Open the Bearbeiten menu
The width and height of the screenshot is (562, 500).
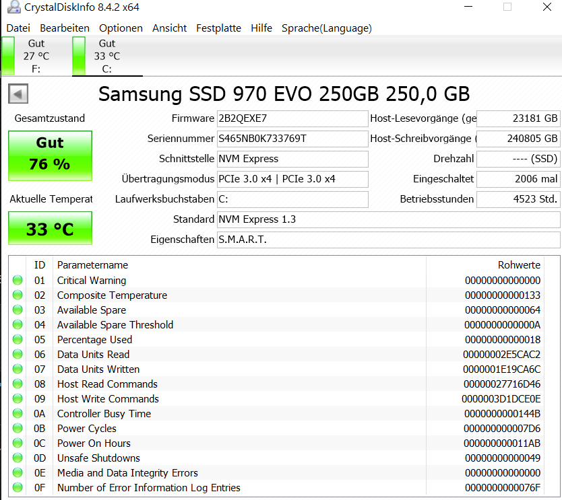click(x=65, y=28)
